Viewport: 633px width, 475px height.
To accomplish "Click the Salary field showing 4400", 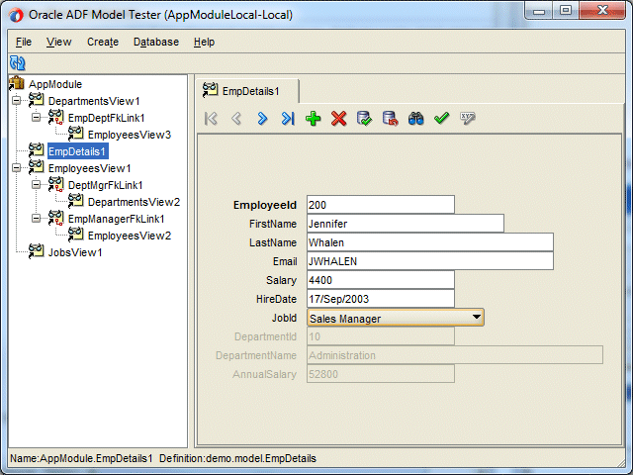I will (381, 280).
